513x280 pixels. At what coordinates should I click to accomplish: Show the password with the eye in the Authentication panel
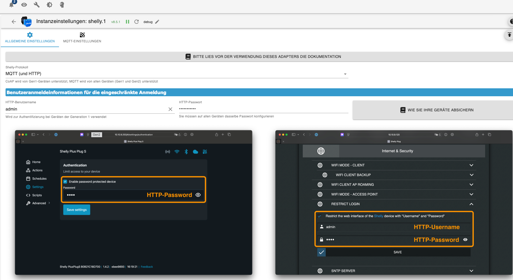(198, 195)
